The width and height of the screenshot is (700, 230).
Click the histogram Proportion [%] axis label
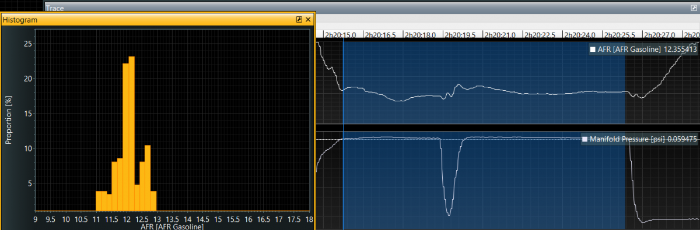point(9,121)
